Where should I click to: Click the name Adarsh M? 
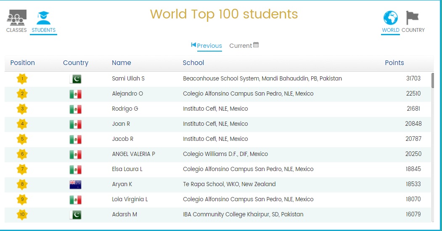[x=124, y=214]
